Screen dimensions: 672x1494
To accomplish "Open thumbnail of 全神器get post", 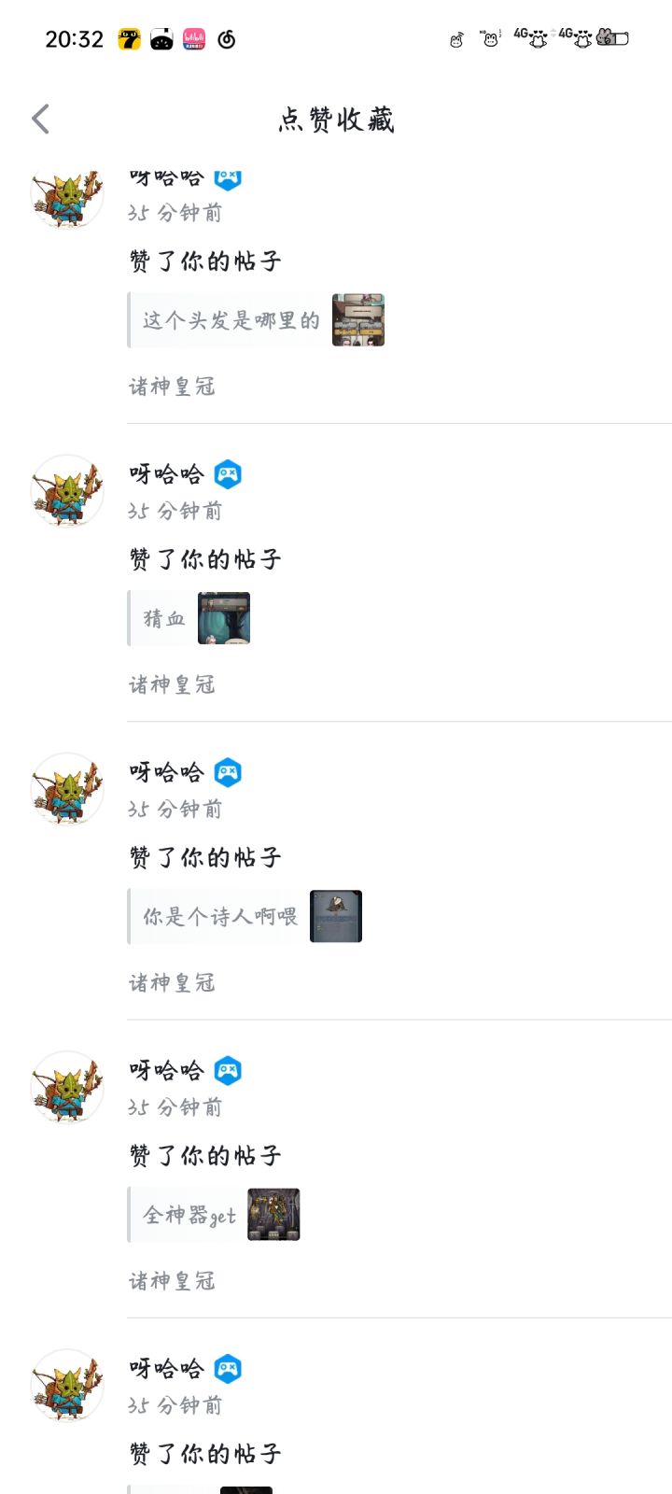I will [x=273, y=1214].
